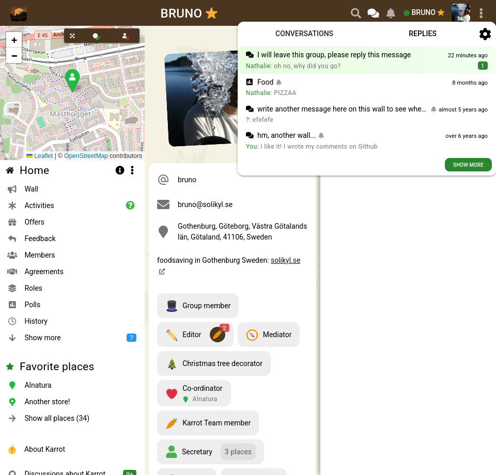496x475 pixels.
Task: Select the Conversations tab
Action: tap(304, 34)
